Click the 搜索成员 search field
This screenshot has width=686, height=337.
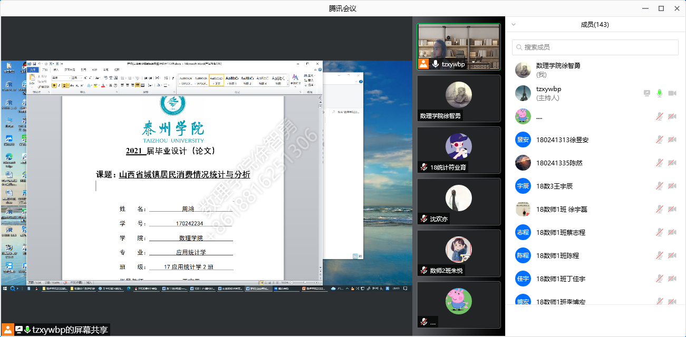(x=595, y=47)
